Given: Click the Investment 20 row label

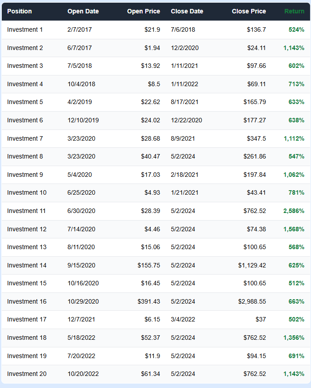Looking at the screenshot, I should click(x=27, y=374).
